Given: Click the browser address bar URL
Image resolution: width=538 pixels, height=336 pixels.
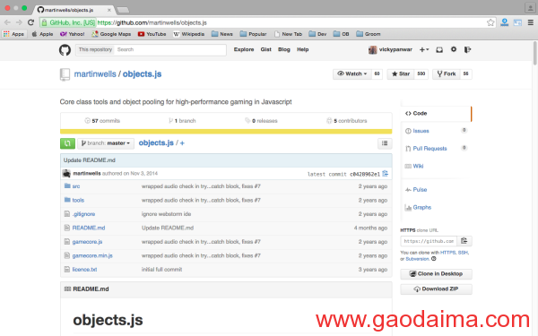Looking at the screenshot, I should click(x=152, y=22).
